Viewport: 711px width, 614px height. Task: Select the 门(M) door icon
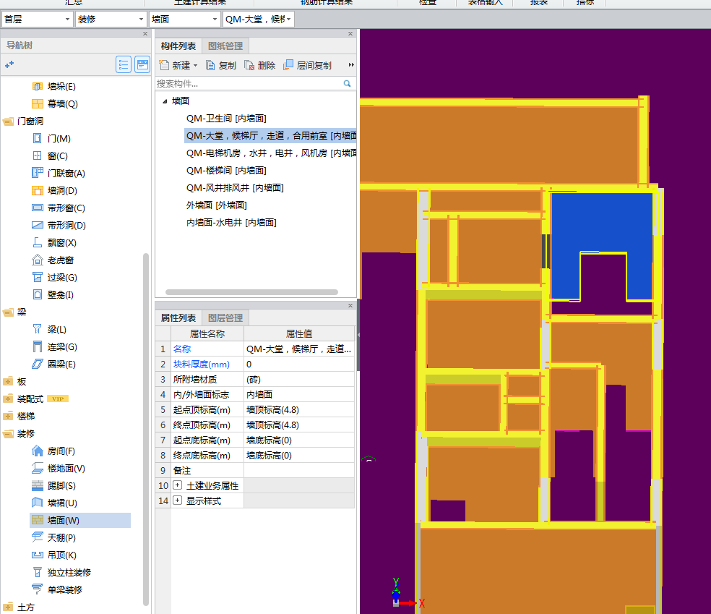(37, 138)
